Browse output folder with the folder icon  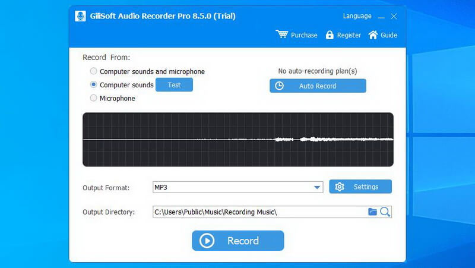pyautogui.click(x=372, y=212)
